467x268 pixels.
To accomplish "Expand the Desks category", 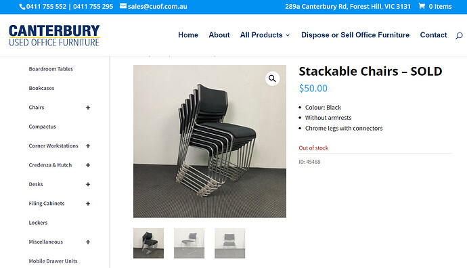I will pyautogui.click(x=88, y=184).
